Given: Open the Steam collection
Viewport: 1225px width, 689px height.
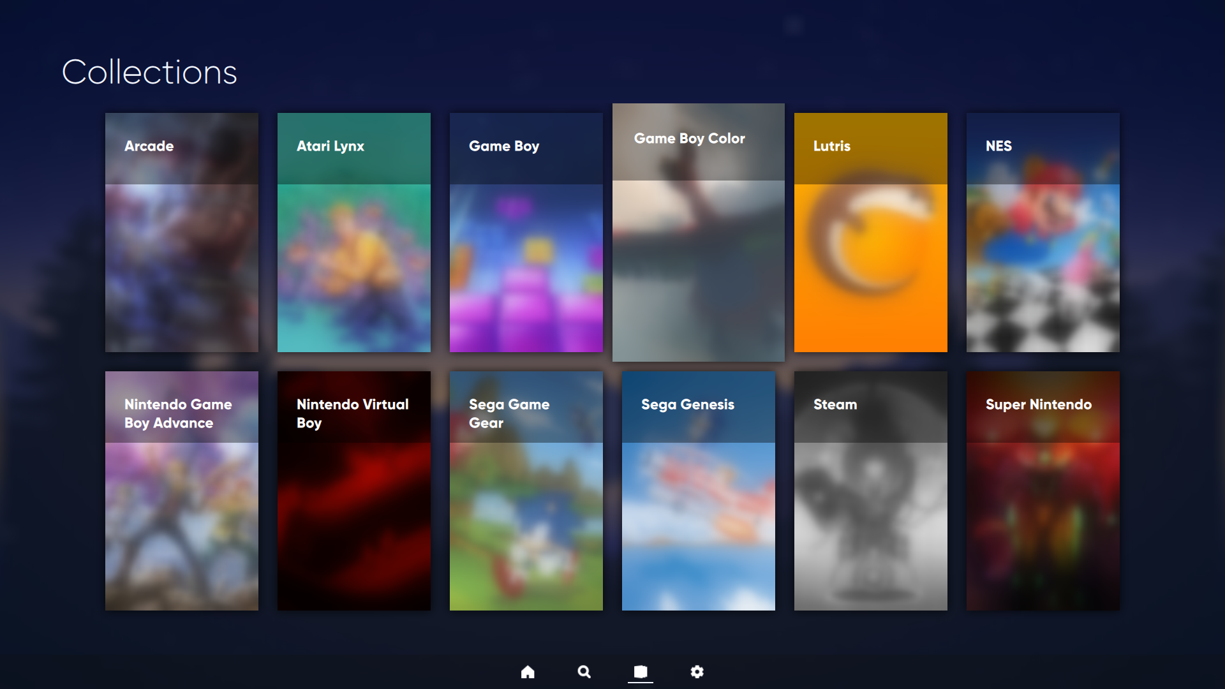Looking at the screenshot, I should [870, 491].
